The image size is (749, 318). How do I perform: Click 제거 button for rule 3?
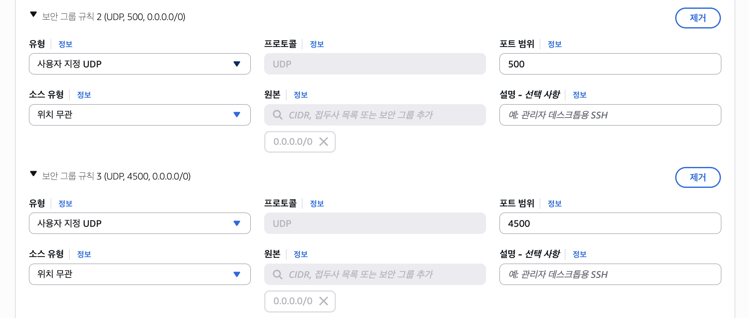point(697,177)
